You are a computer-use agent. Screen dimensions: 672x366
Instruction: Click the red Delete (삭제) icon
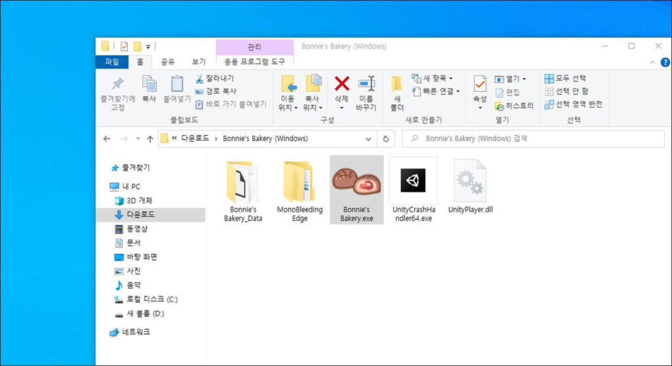[x=341, y=84]
